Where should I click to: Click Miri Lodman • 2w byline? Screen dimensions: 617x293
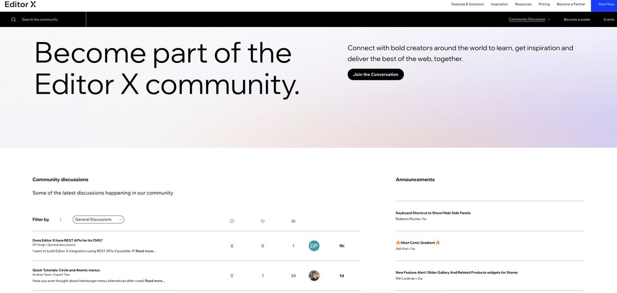409,278
